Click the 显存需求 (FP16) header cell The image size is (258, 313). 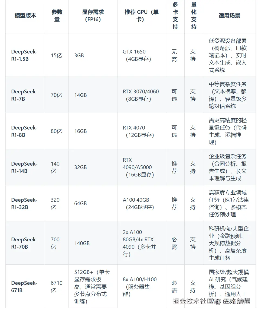point(93,15)
